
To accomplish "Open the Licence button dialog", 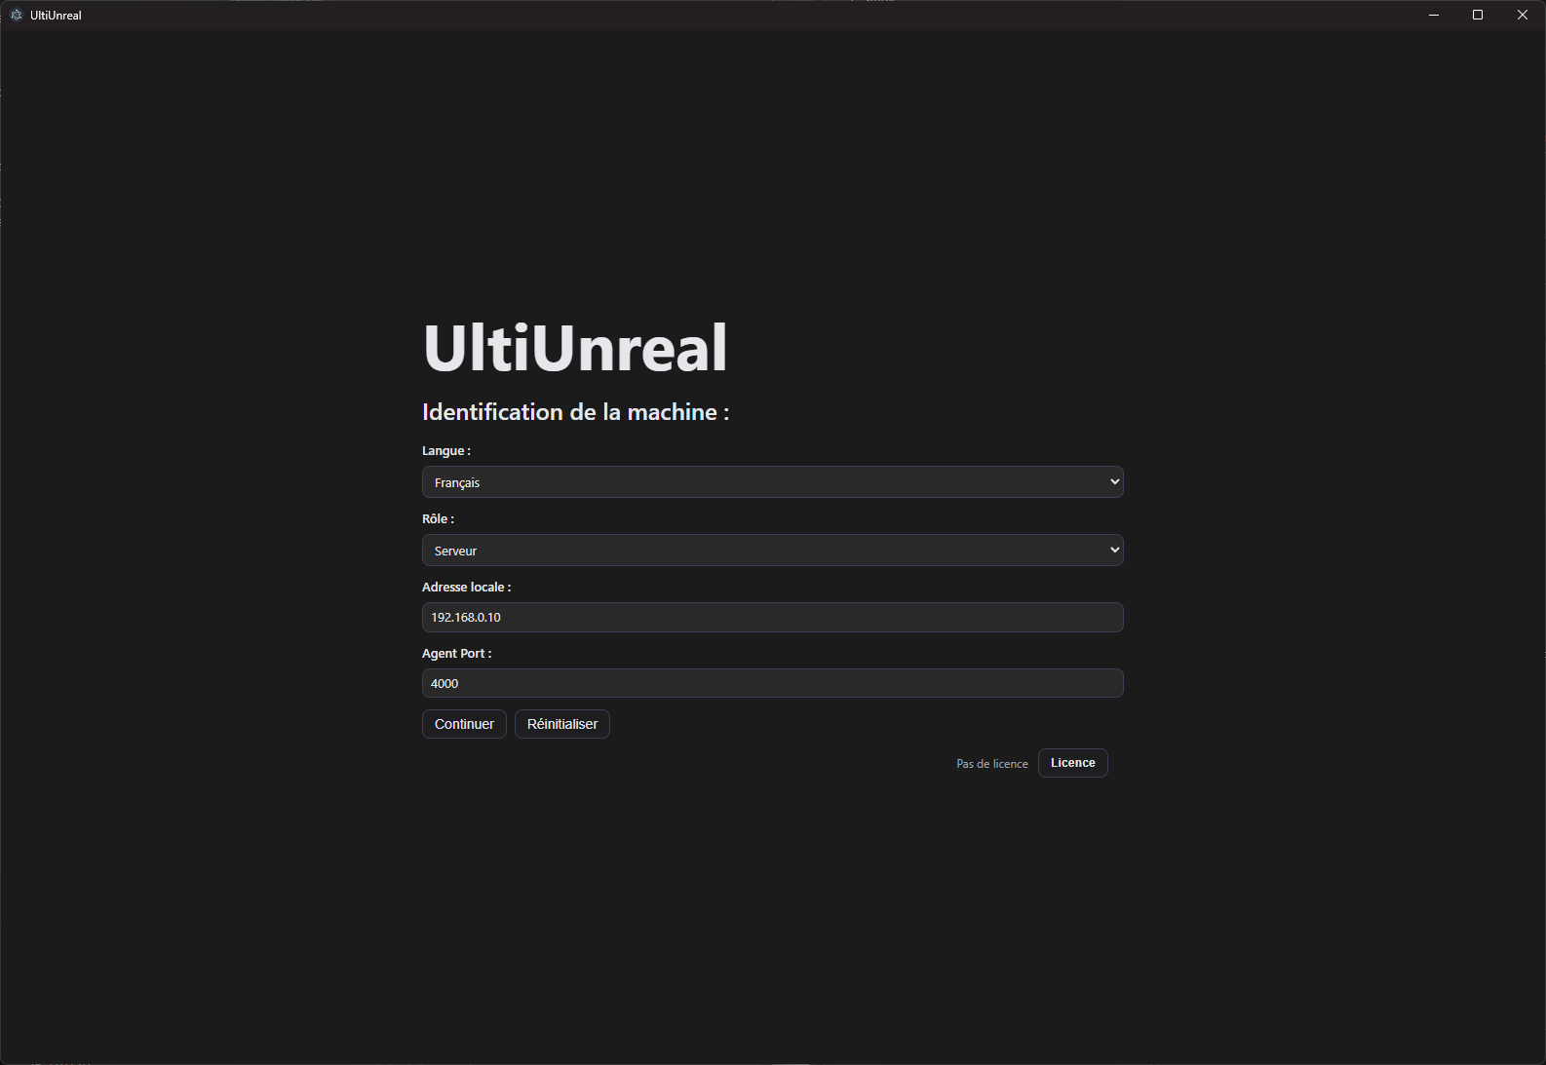I will (x=1072, y=763).
